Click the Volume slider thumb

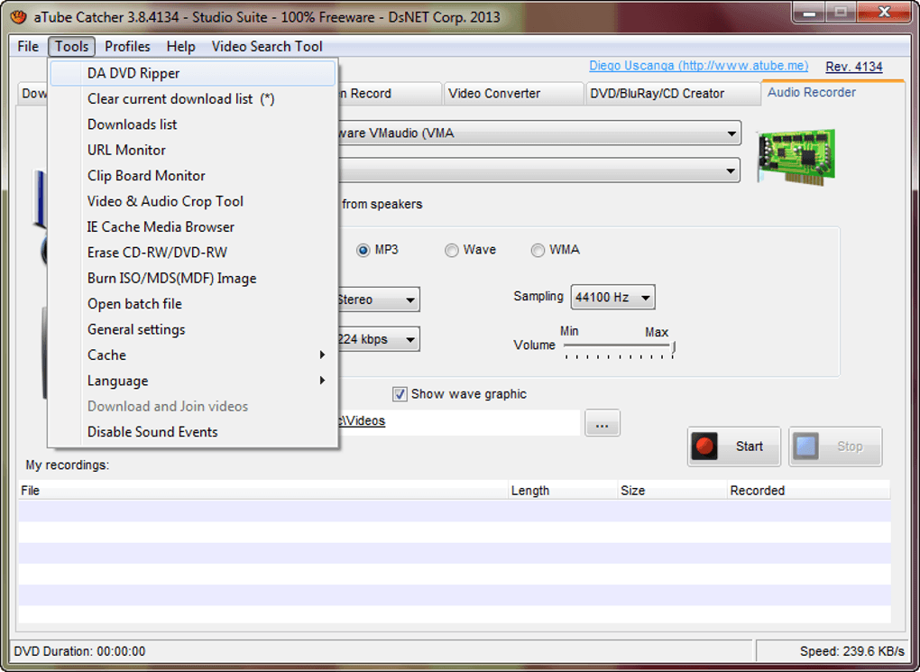[x=674, y=347]
